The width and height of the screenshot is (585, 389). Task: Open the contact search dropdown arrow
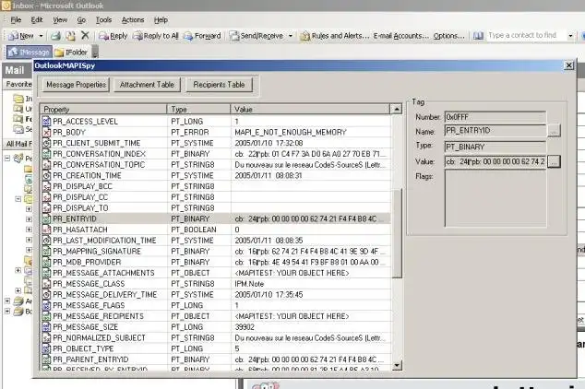click(570, 36)
